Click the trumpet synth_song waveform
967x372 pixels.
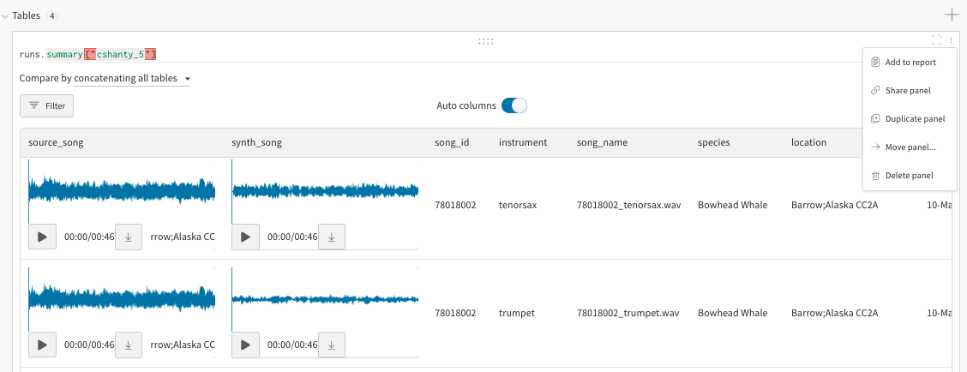[324, 298]
